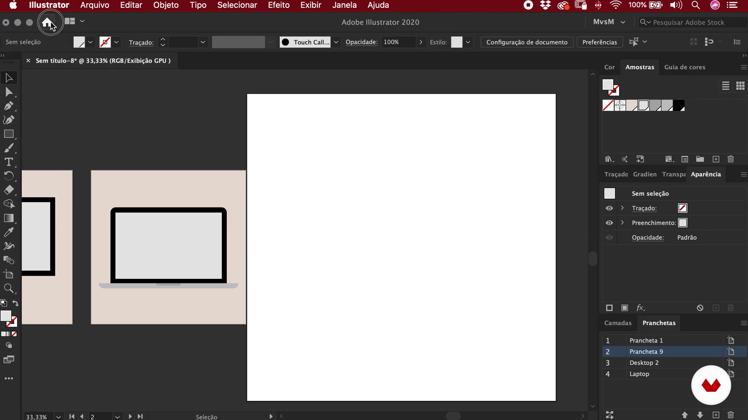This screenshot has height=420, width=748.
Task: Expand Traçado row in Aparência panel
Action: point(623,208)
